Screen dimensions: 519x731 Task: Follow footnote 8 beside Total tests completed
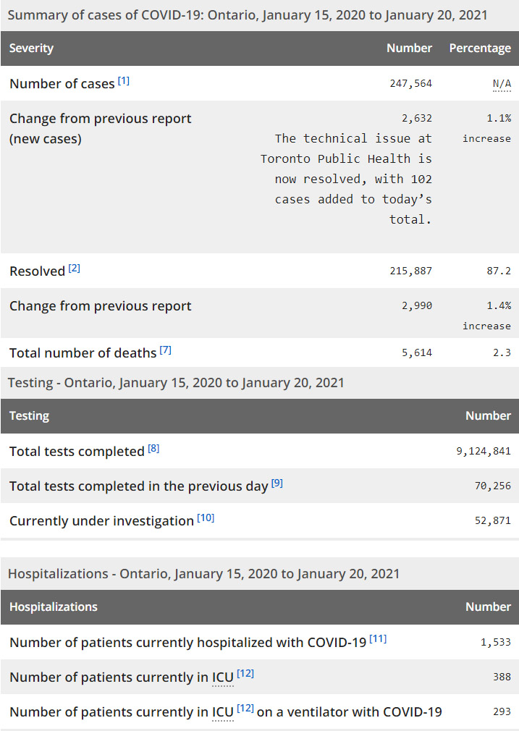[153, 448]
